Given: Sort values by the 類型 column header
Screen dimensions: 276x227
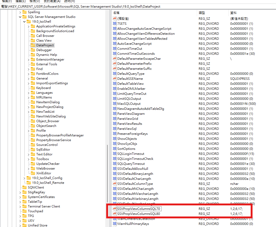Looking at the screenshot, I should pos(202,13).
